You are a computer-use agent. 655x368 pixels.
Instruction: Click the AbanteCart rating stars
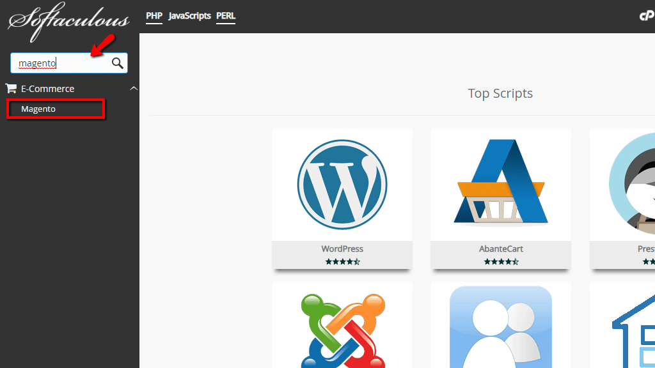(x=500, y=261)
